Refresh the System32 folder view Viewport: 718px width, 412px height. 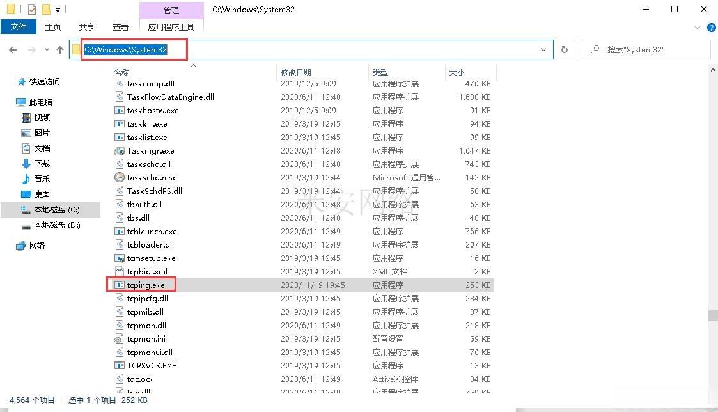(564, 49)
